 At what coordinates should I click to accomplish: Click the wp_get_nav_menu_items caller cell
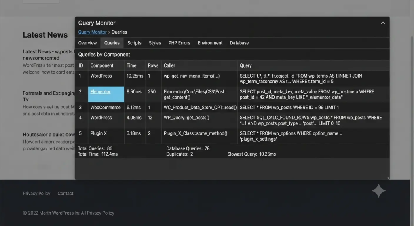point(191,76)
